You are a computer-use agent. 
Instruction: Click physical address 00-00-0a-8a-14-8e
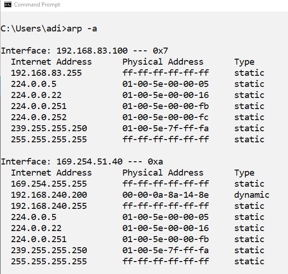(x=165, y=195)
